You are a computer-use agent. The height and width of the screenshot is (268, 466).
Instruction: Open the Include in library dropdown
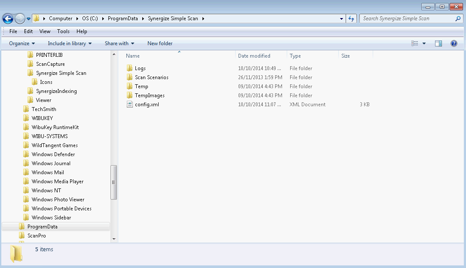(x=70, y=43)
